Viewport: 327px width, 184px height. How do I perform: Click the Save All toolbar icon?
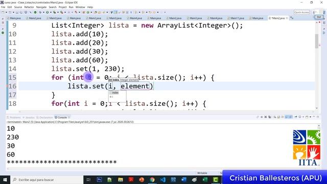[x=21, y=12]
